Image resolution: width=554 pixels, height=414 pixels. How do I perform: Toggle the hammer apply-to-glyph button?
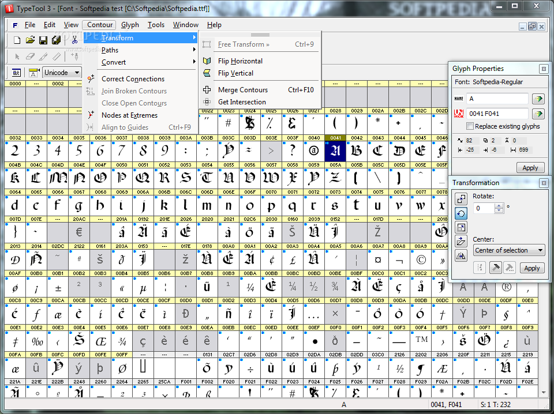click(x=495, y=268)
